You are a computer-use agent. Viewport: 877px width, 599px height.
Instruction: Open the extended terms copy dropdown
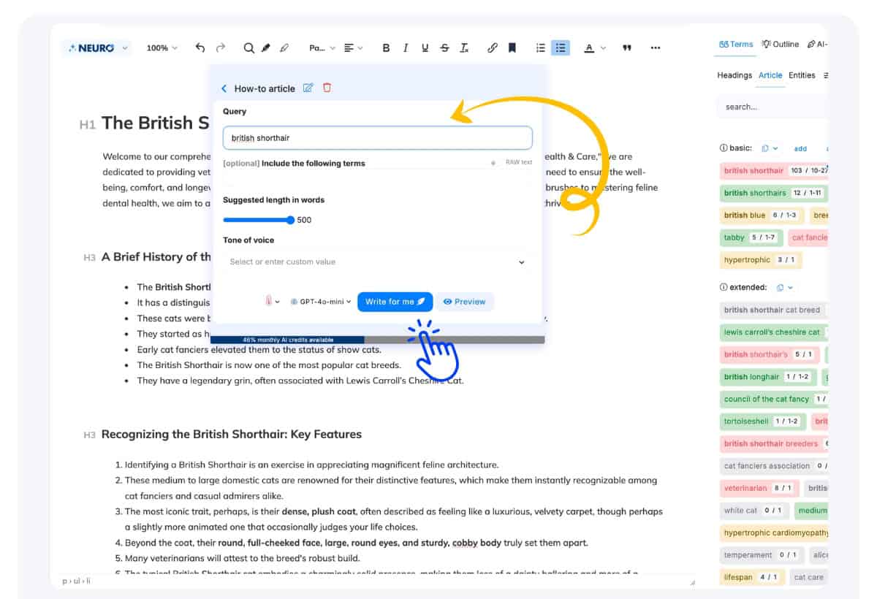coord(784,287)
